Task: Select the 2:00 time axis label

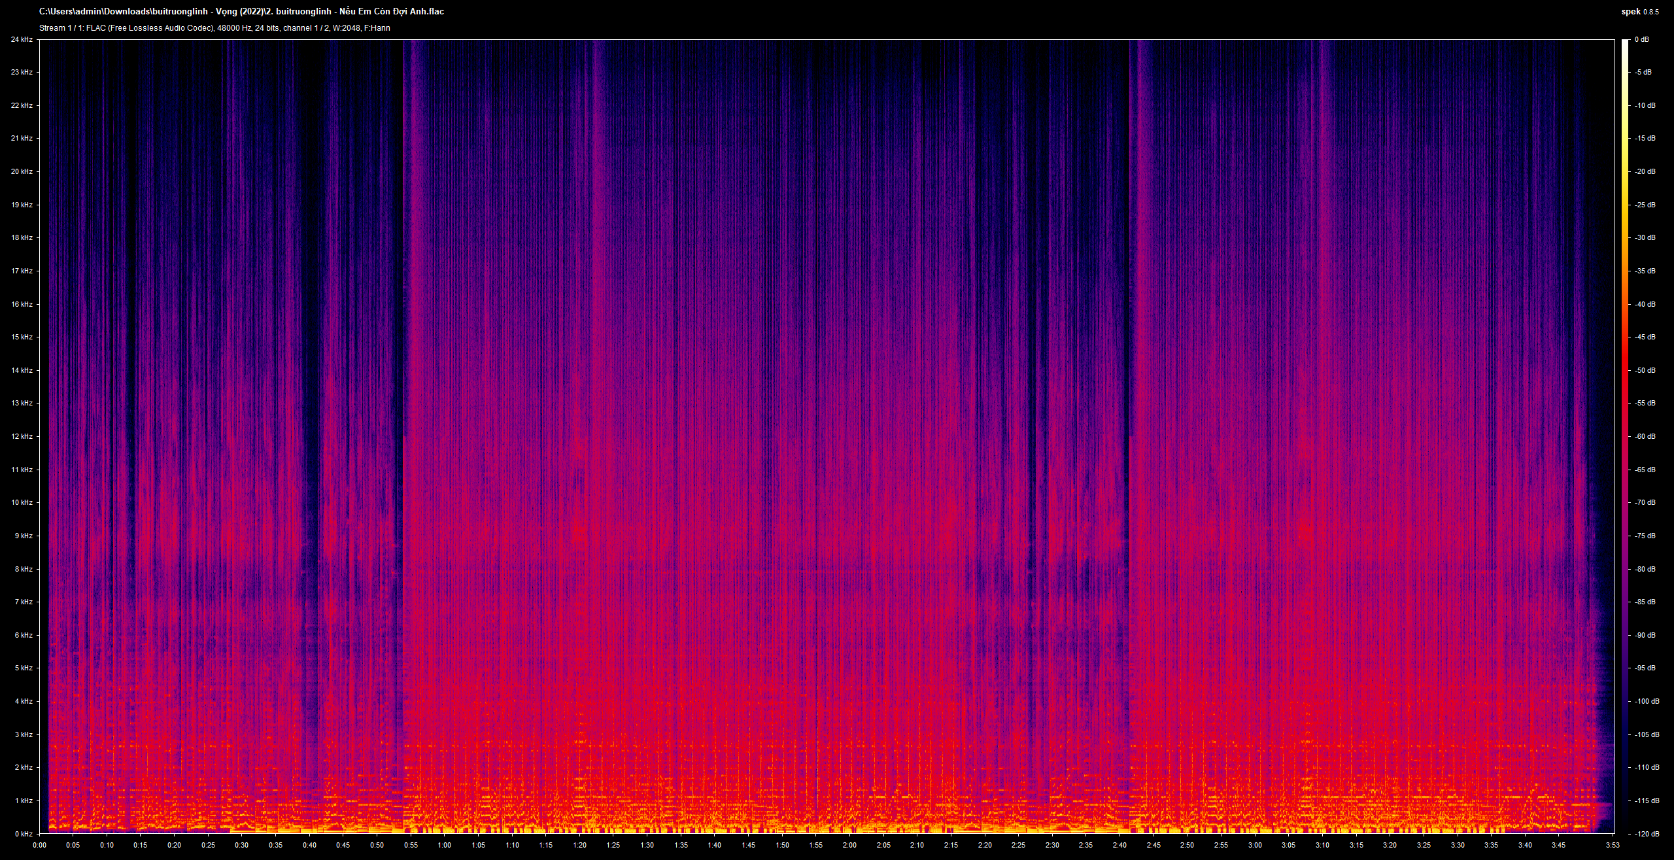Action: (849, 845)
